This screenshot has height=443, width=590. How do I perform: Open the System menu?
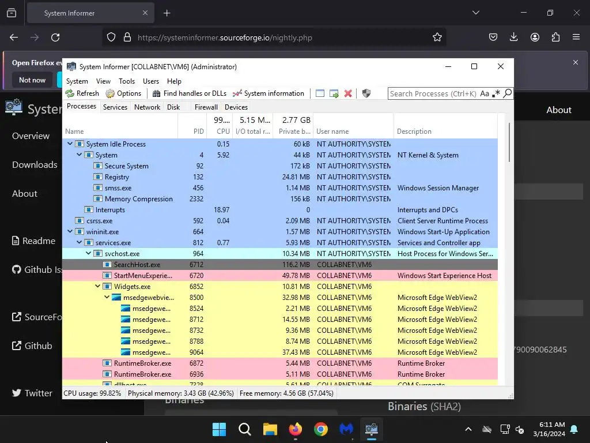[x=77, y=81]
